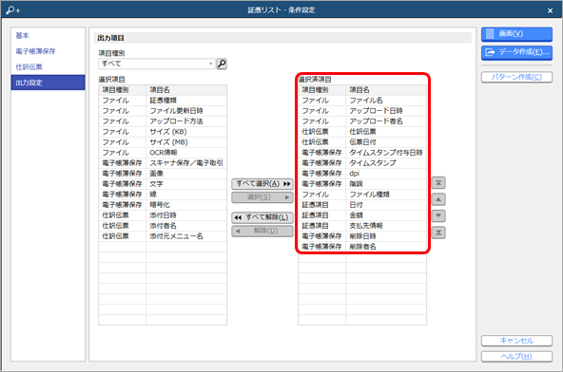Image resolution: width=563 pixels, height=372 pixels.
Task: Select サイズ (MB) row
Action: [163, 142]
